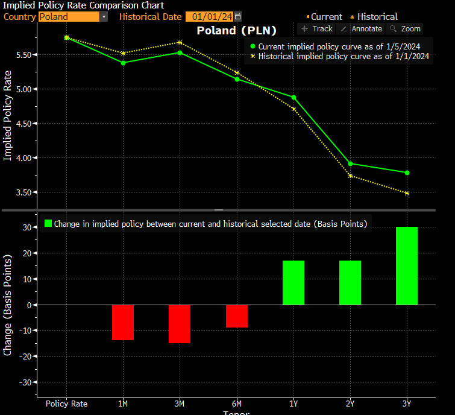Click the current curve 1M green marker
This screenshot has height=415, width=455.
123,63
